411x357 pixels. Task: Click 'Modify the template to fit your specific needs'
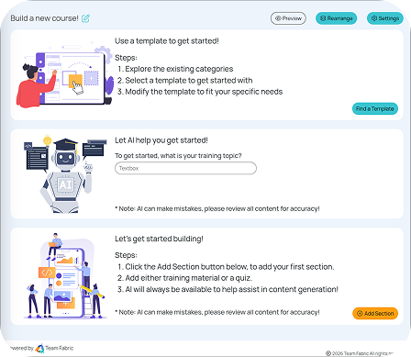click(x=204, y=92)
